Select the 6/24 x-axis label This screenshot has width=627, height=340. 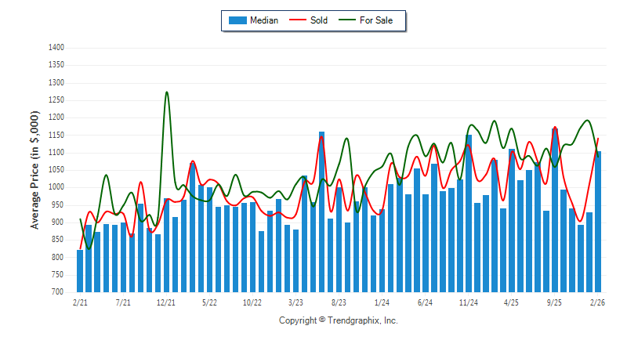(x=426, y=302)
